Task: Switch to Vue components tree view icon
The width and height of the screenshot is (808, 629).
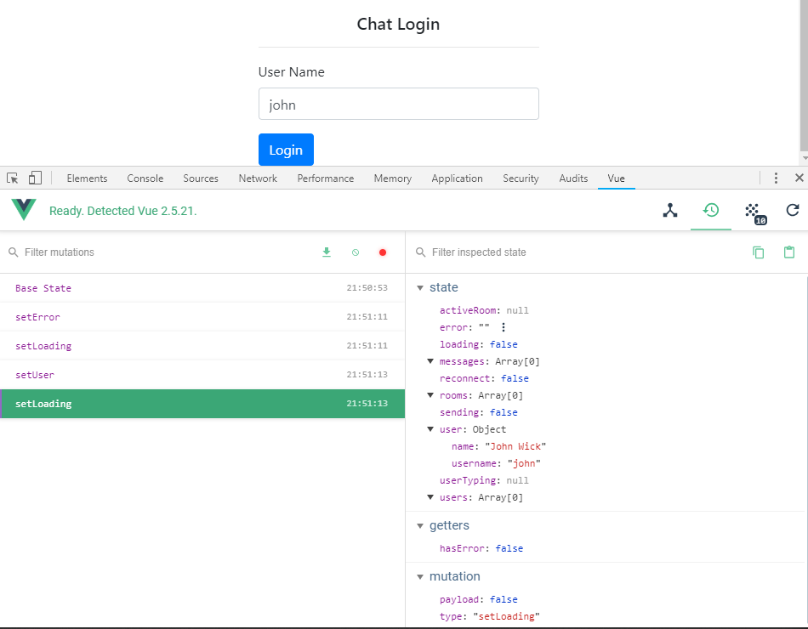Action: point(670,210)
